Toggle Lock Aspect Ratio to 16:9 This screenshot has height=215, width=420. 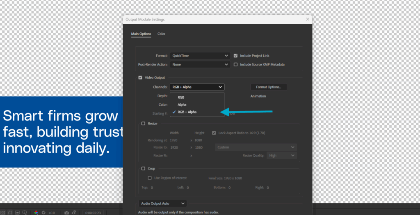[214, 133]
